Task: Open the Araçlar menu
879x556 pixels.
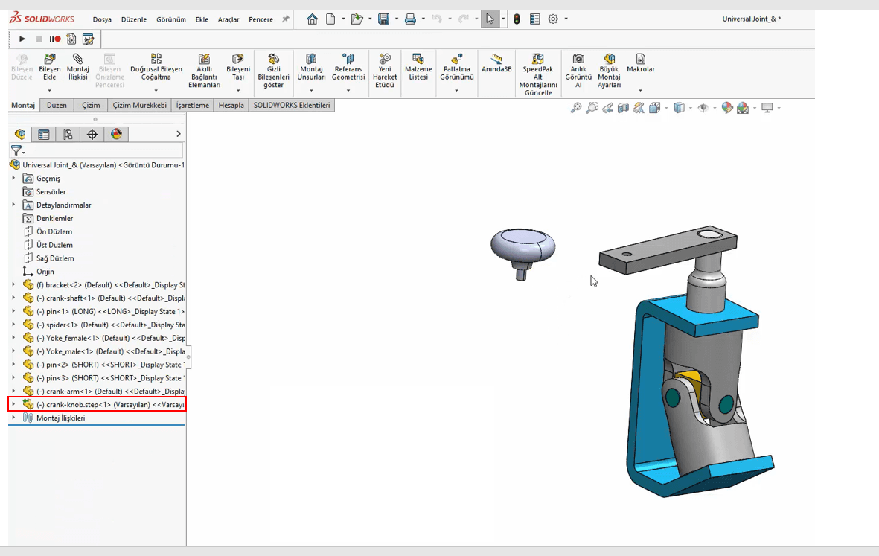Action: [228, 19]
